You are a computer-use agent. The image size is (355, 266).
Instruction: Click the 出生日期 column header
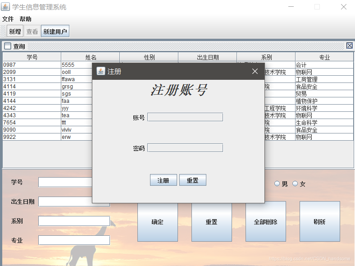pos(208,57)
